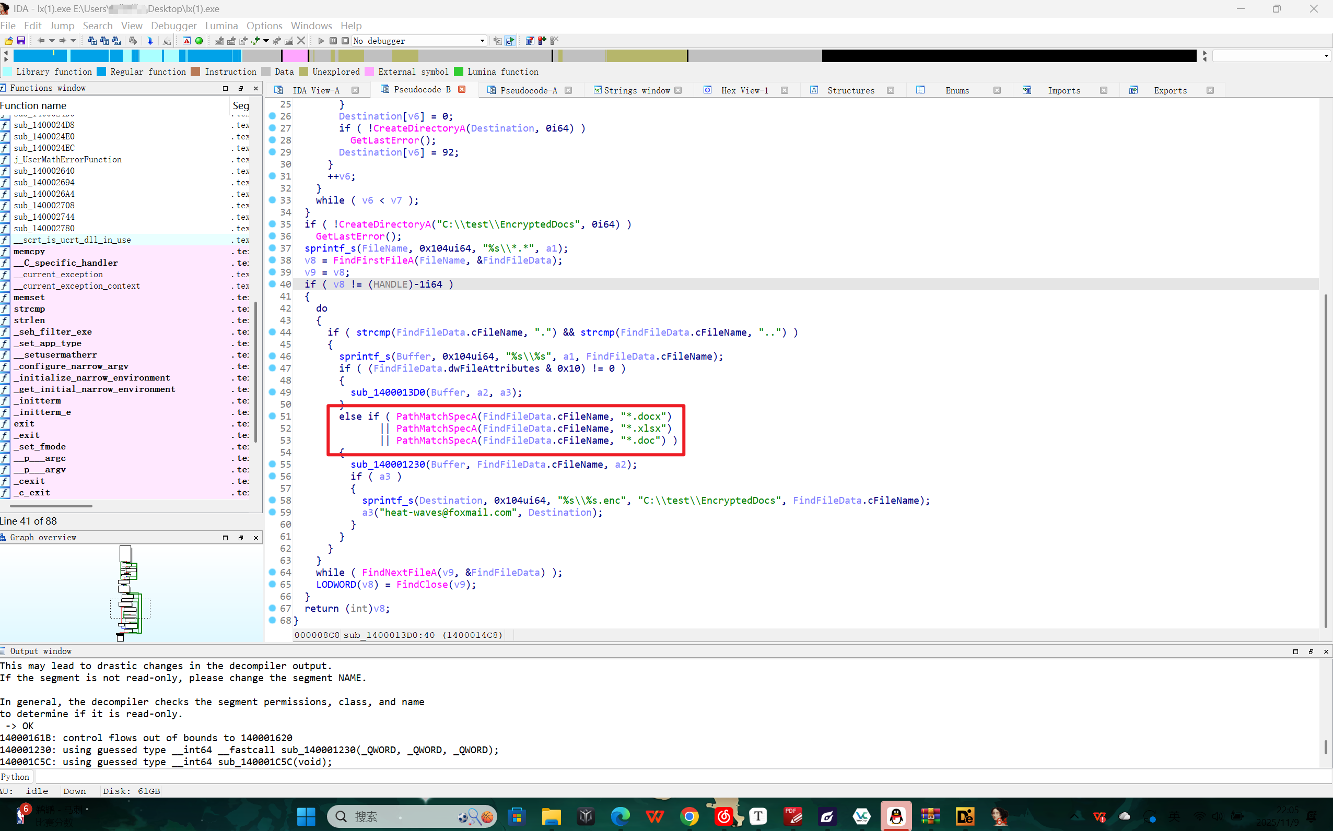Select sub_140002708 in Functions window

[x=44, y=206]
